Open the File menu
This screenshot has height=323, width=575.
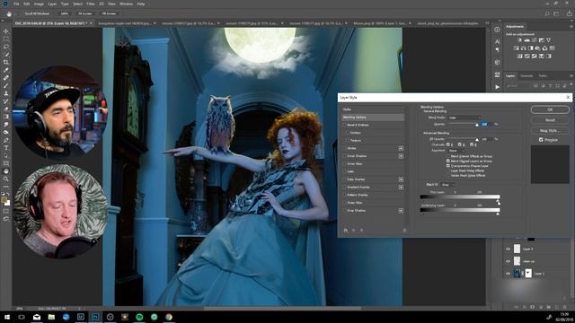coord(16,4)
